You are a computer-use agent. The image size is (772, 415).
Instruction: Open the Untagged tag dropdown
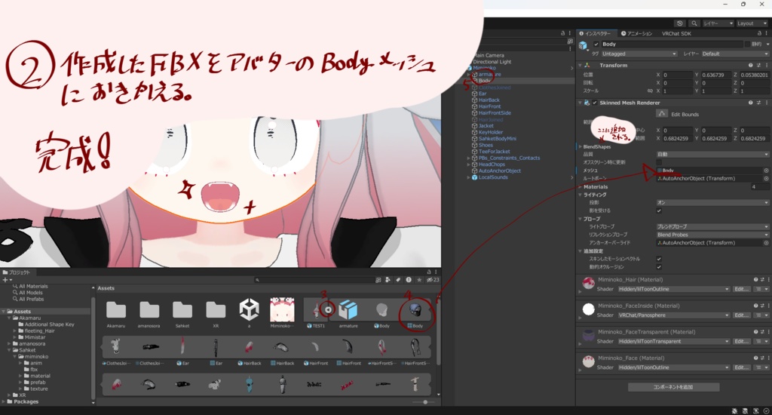click(x=639, y=54)
